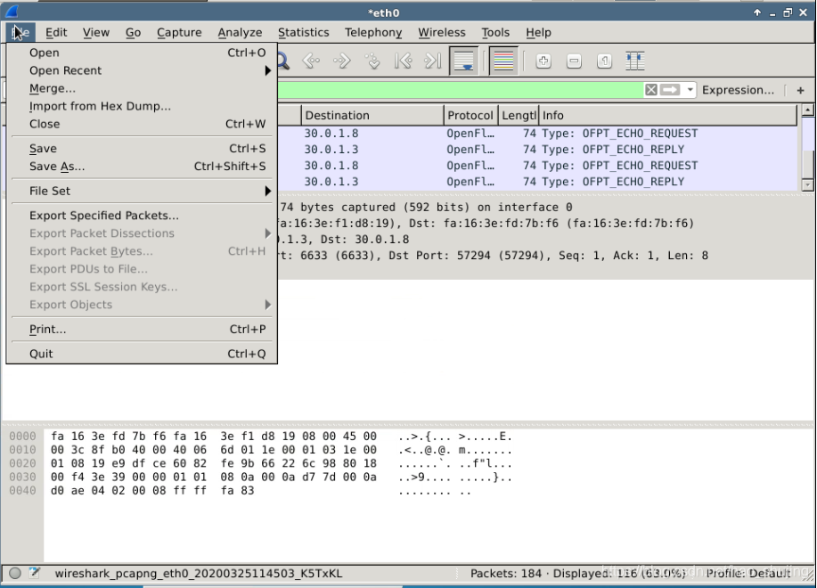The width and height of the screenshot is (817, 588).
Task: Select the first OFPT_ECHO_REPLY packet row
Action: [536, 150]
